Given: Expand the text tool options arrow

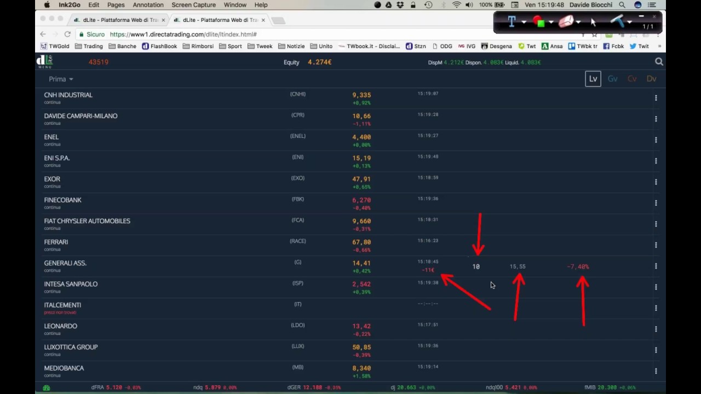Looking at the screenshot, I should 524,22.
